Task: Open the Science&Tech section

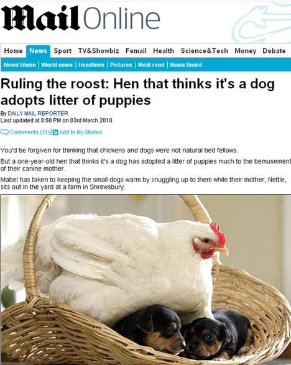Action: coord(204,51)
